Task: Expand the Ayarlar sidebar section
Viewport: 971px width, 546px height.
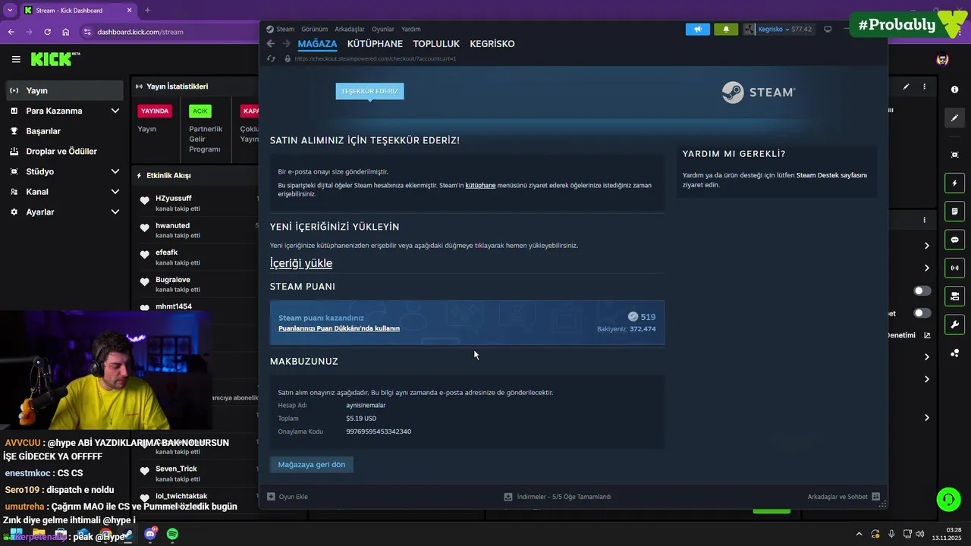Action: pos(115,212)
